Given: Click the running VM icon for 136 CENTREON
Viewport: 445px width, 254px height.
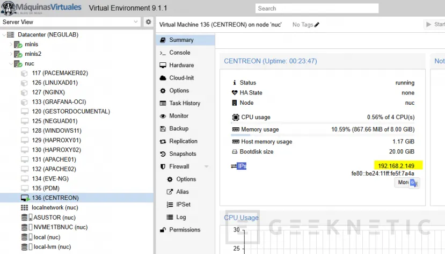Looking at the screenshot, I should (25, 198).
